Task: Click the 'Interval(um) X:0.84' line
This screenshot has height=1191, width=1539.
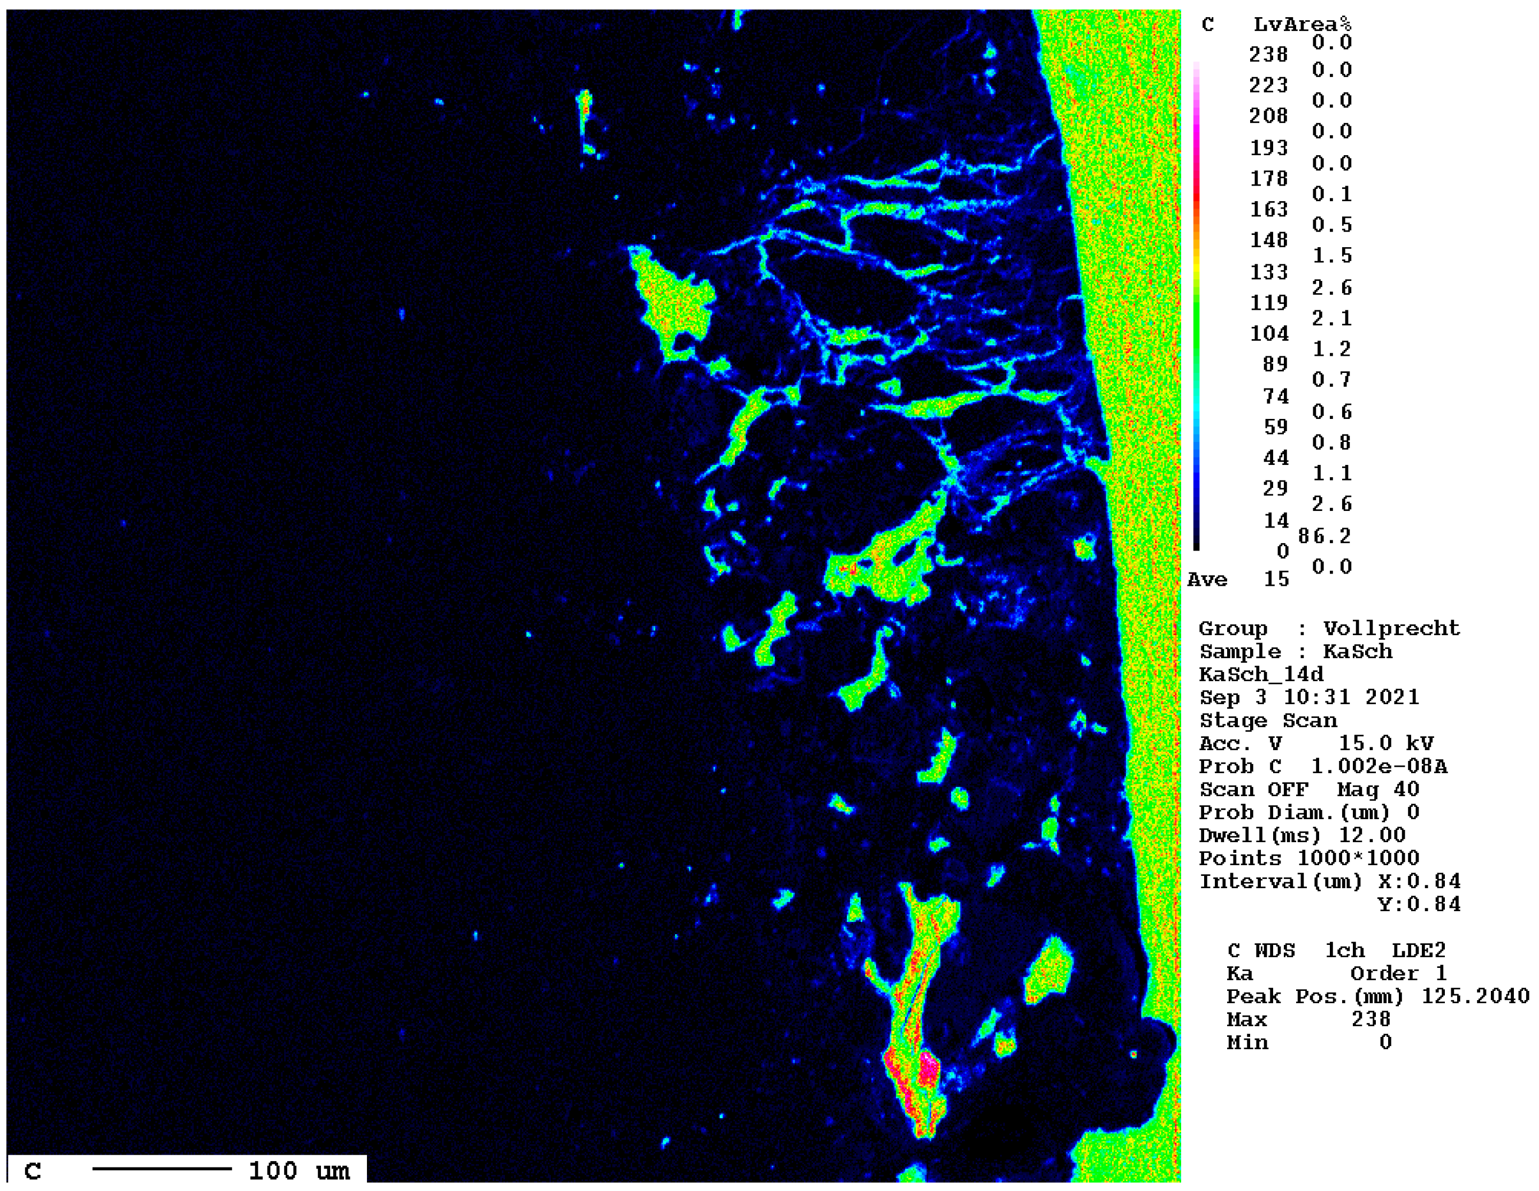Action: [x=1330, y=881]
